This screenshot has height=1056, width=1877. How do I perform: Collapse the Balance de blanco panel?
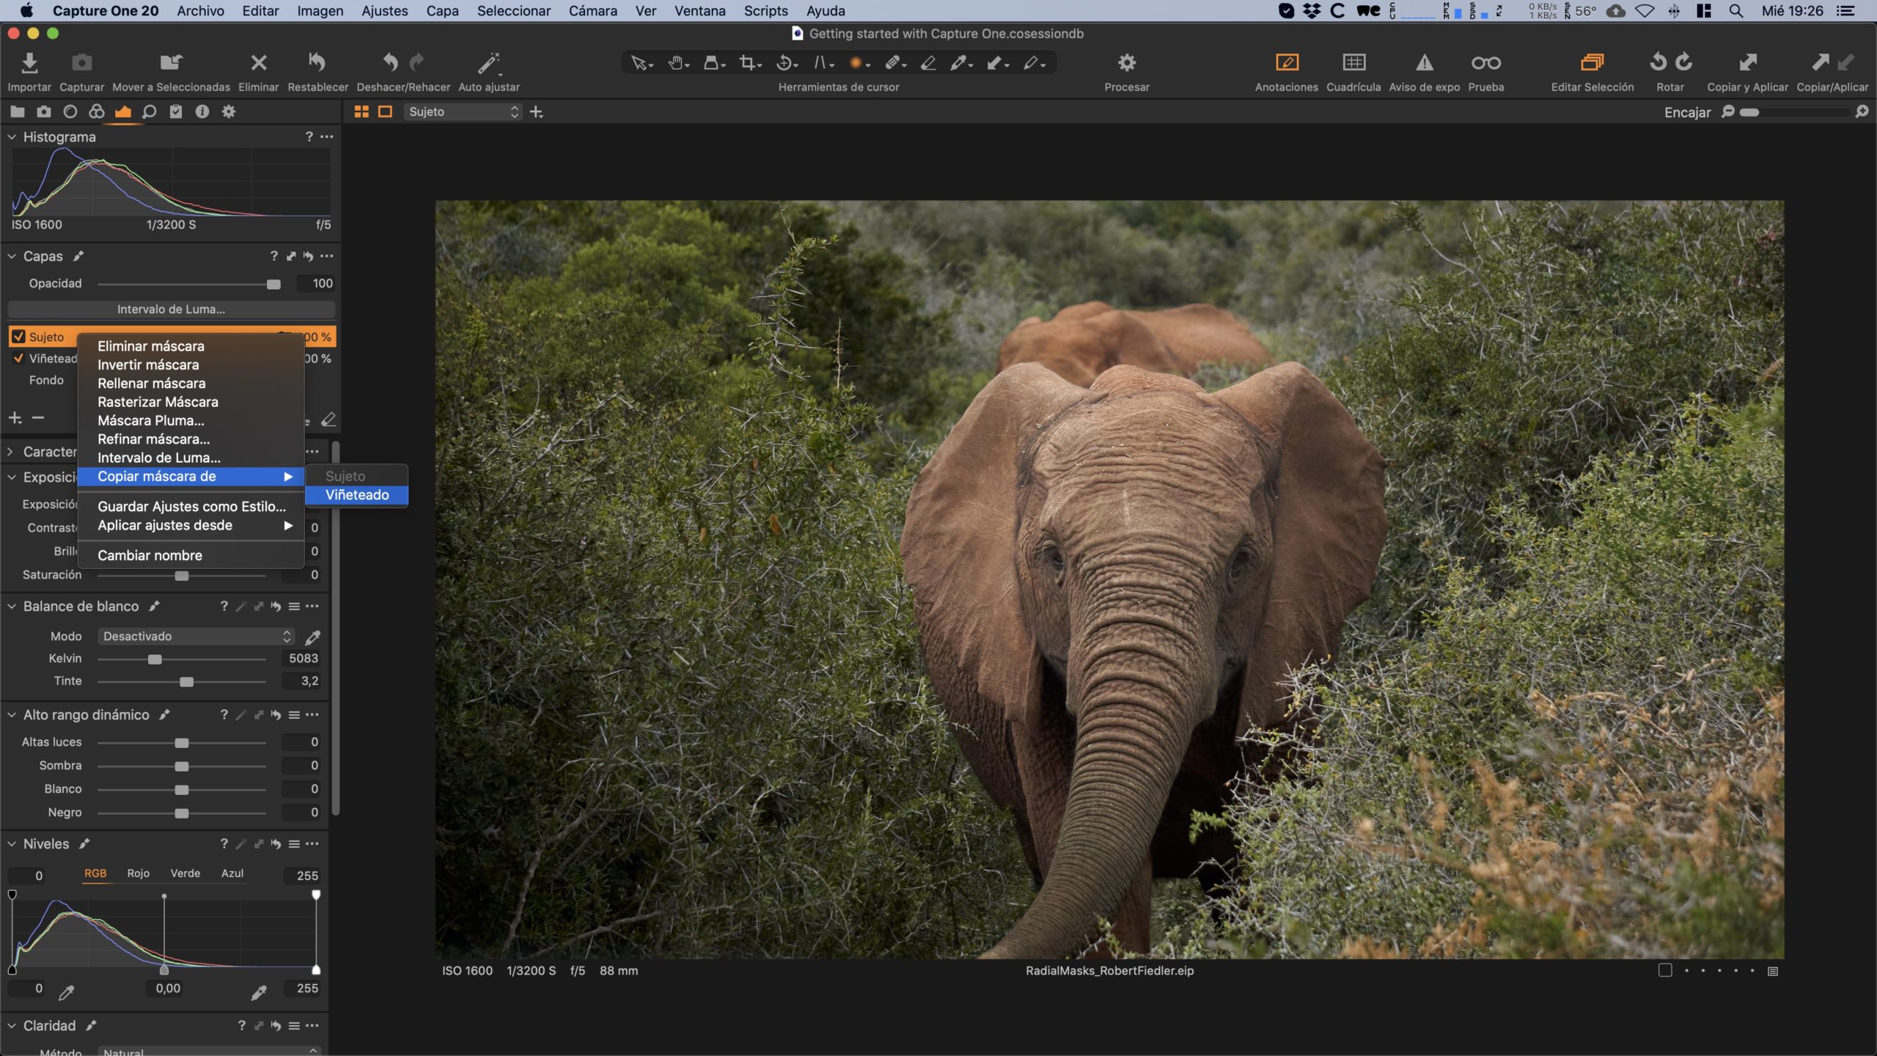pyautogui.click(x=12, y=606)
